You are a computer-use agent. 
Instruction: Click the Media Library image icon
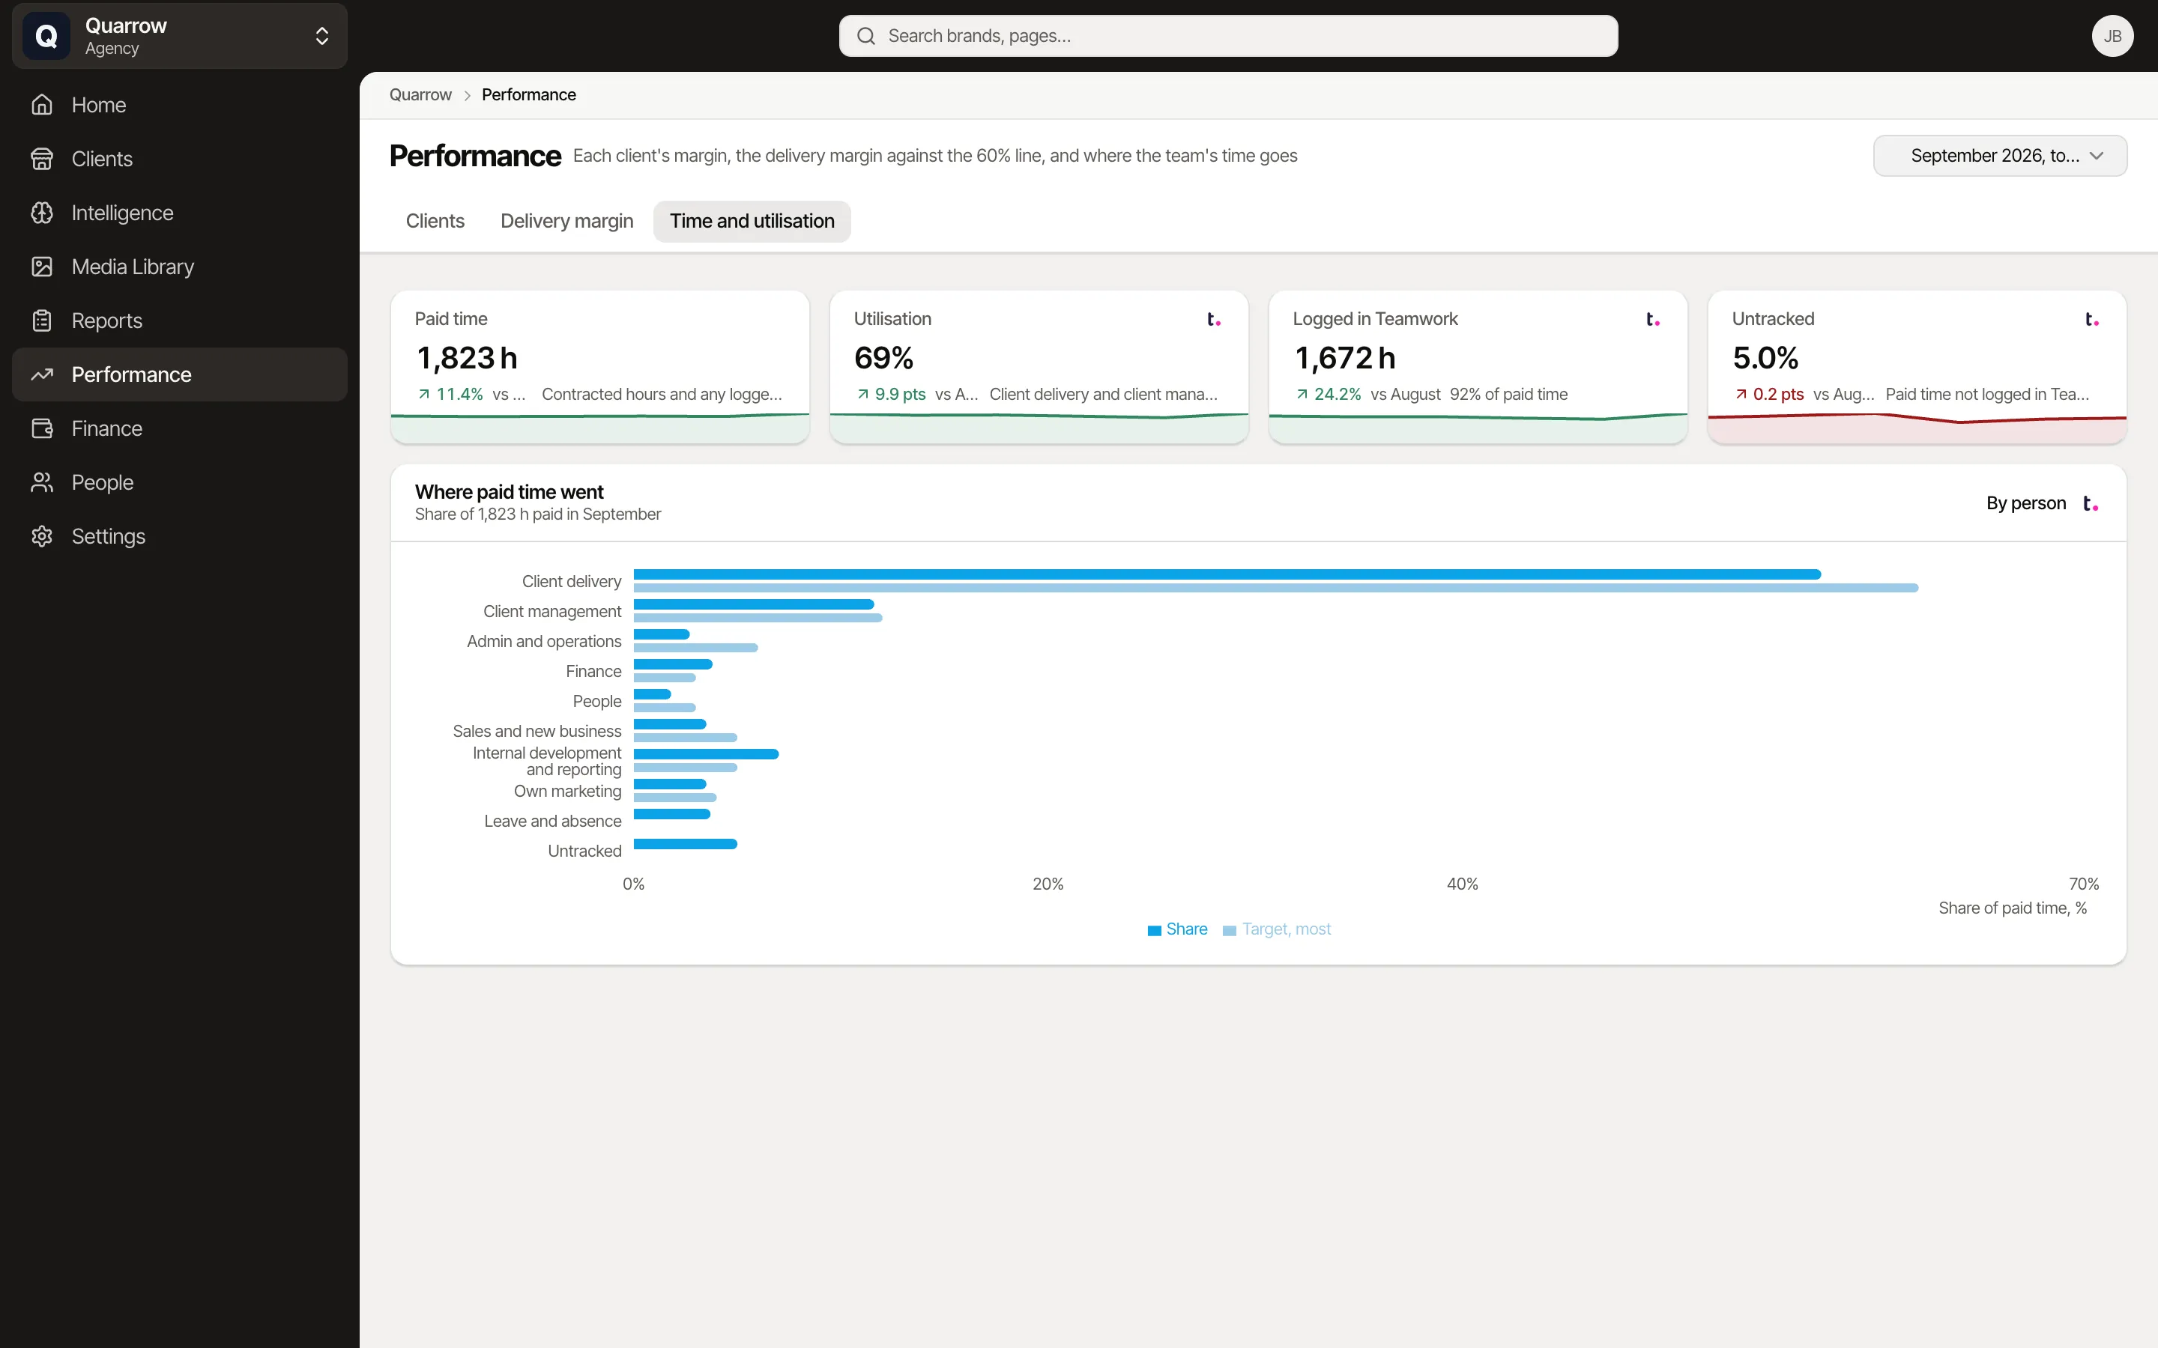42,267
